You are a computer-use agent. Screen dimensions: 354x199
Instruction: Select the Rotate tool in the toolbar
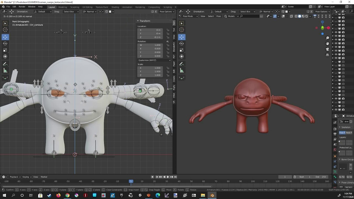point(5,43)
